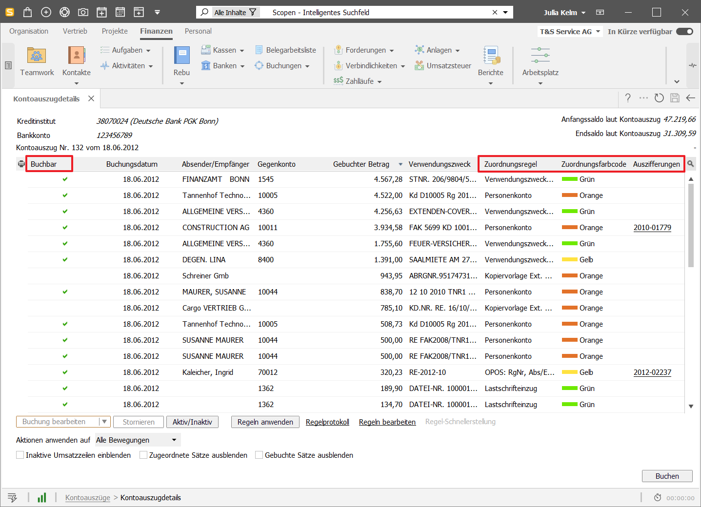Switch to Personal tab
This screenshot has height=507, width=701.
click(198, 31)
